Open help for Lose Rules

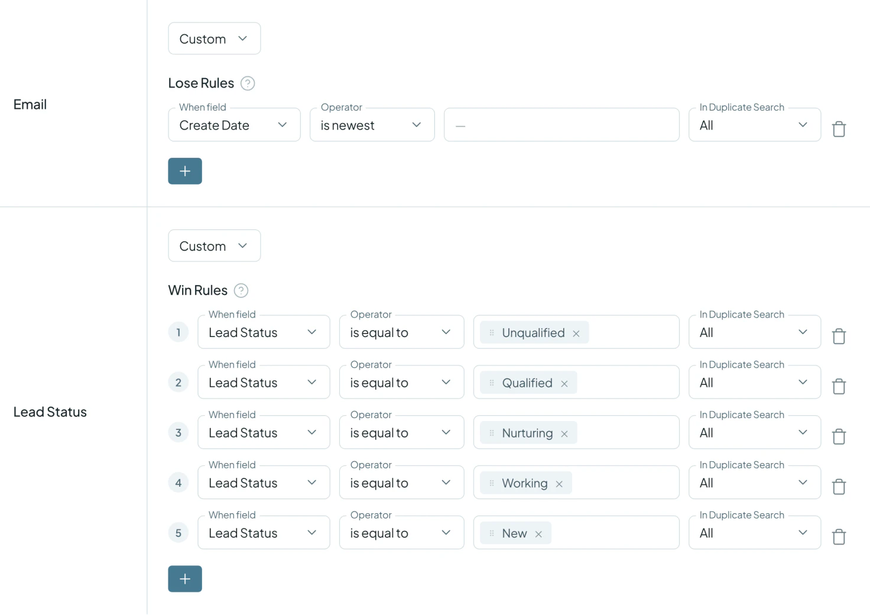tap(248, 83)
